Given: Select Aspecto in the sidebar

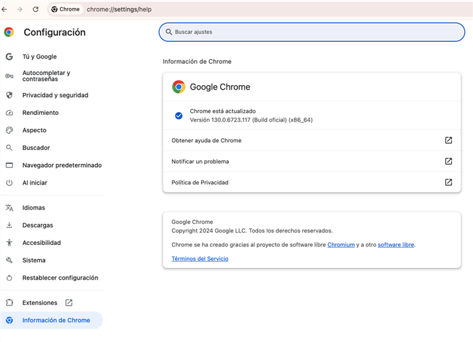Looking at the screenshot, I should pyautogui.click(x=34, y=130).
